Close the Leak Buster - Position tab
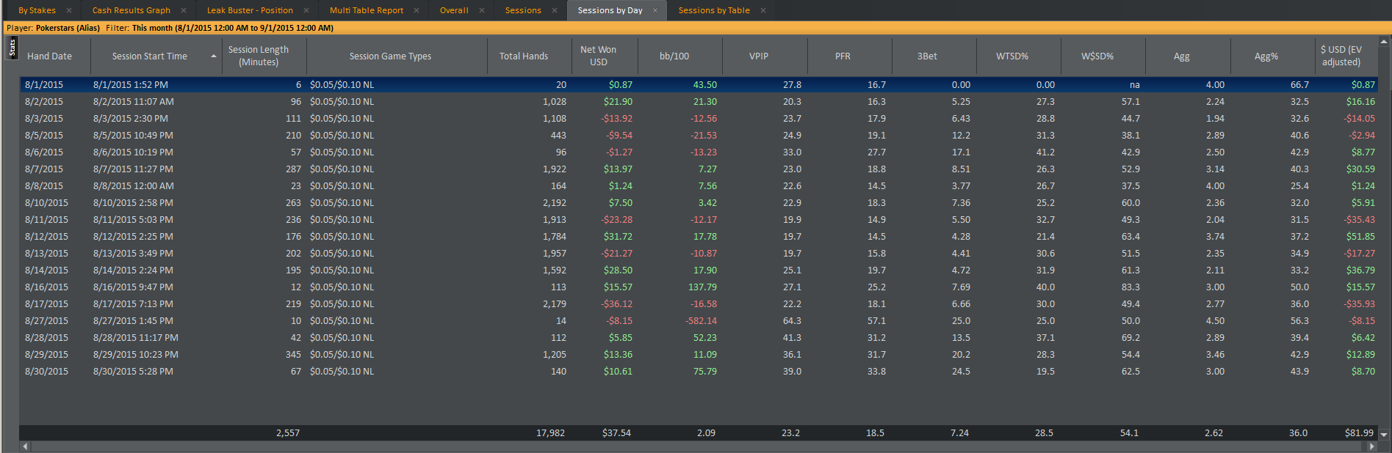Screen dimensions: 1392x453 click(x=306, y=10)
